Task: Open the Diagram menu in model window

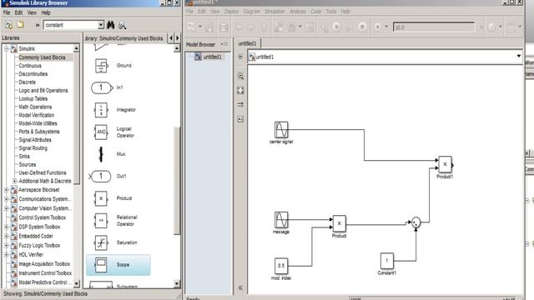Action: click(252, 11)
